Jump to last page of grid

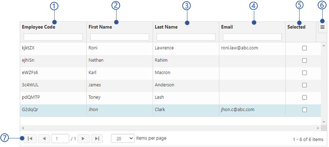click(97, 139)
